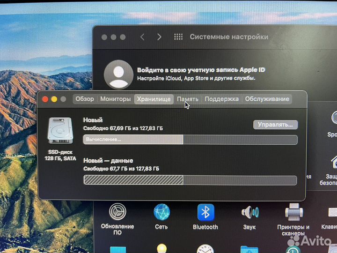Click the Системные настройки window title
Image resolution: width=337 pixels, height=253 pixels.
point(229,37)
